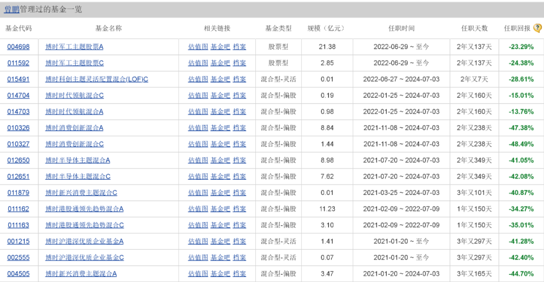
Task: Open fund code 014704
Action: 19,95
